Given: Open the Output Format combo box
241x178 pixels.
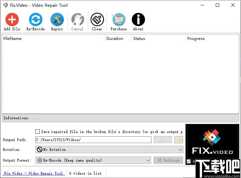Looking at the screenshot, I should point(93,160).
